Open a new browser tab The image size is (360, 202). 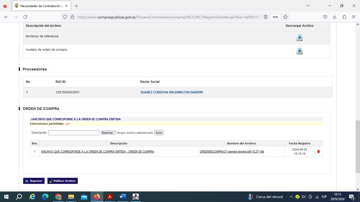coord(76,6)
